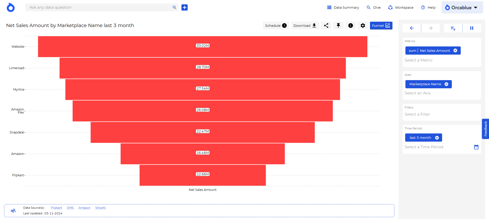
Task: Click the Schedule button
Action: (x=276, y=26)
